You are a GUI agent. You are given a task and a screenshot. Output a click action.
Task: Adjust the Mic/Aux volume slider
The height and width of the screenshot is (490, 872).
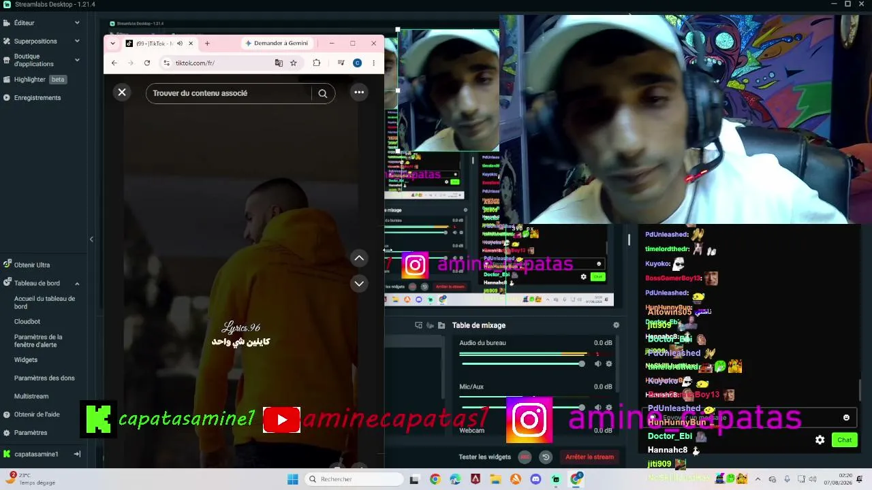tap(522, 407)
